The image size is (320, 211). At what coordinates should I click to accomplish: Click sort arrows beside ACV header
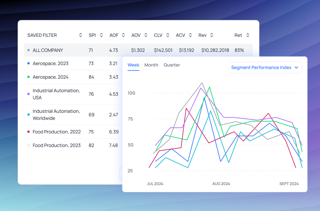point(190,35)
